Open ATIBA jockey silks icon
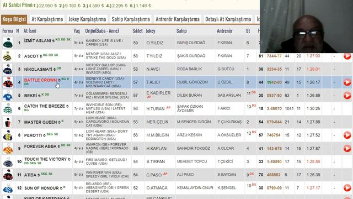 coord(8,175)
